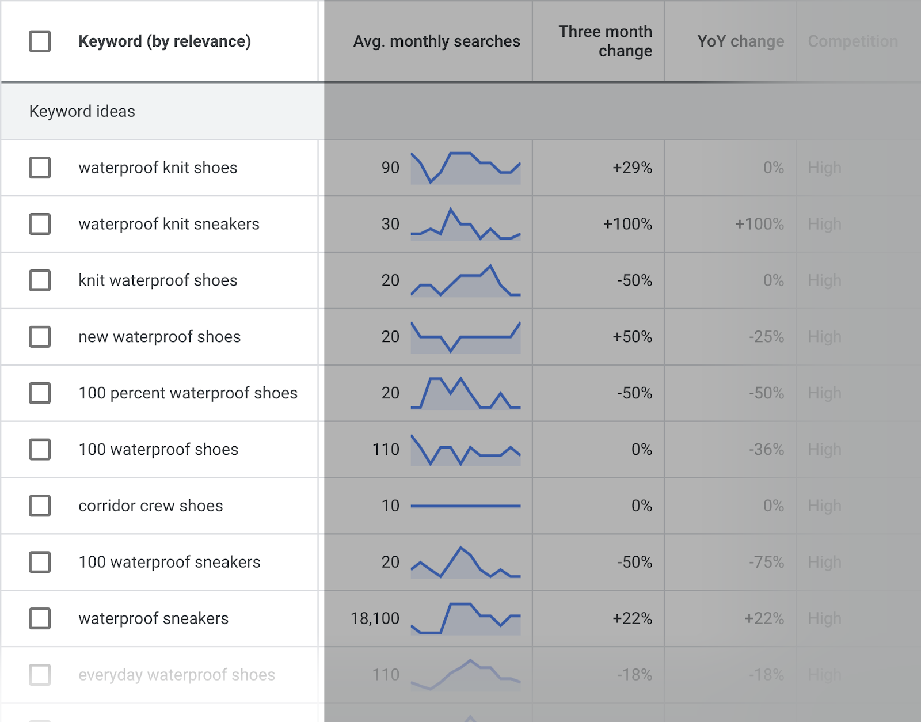The width and height of the screenshot is (921, 722).
Task: Select the '100 percent waterproof shoes' checkbox
Action: pos(39,393)
